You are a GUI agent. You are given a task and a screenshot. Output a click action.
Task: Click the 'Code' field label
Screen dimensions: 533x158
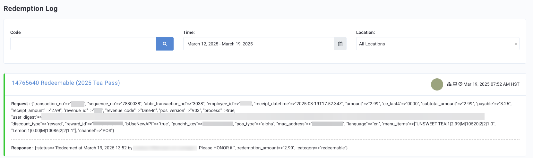(15, 32)
